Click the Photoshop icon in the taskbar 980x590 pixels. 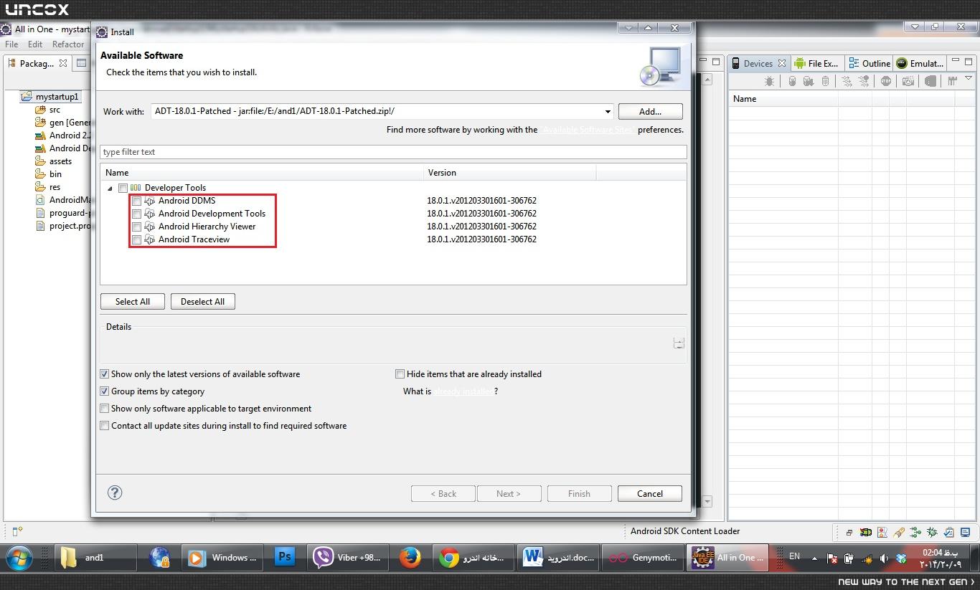coord(285,557)
